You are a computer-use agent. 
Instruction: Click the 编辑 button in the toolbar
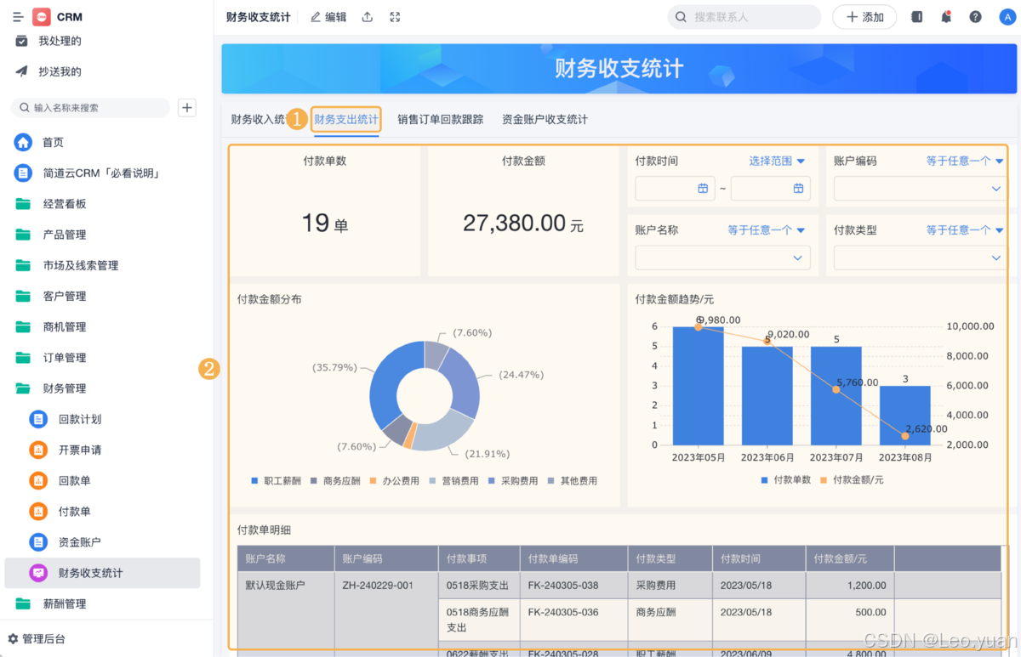tap(328, 16)
